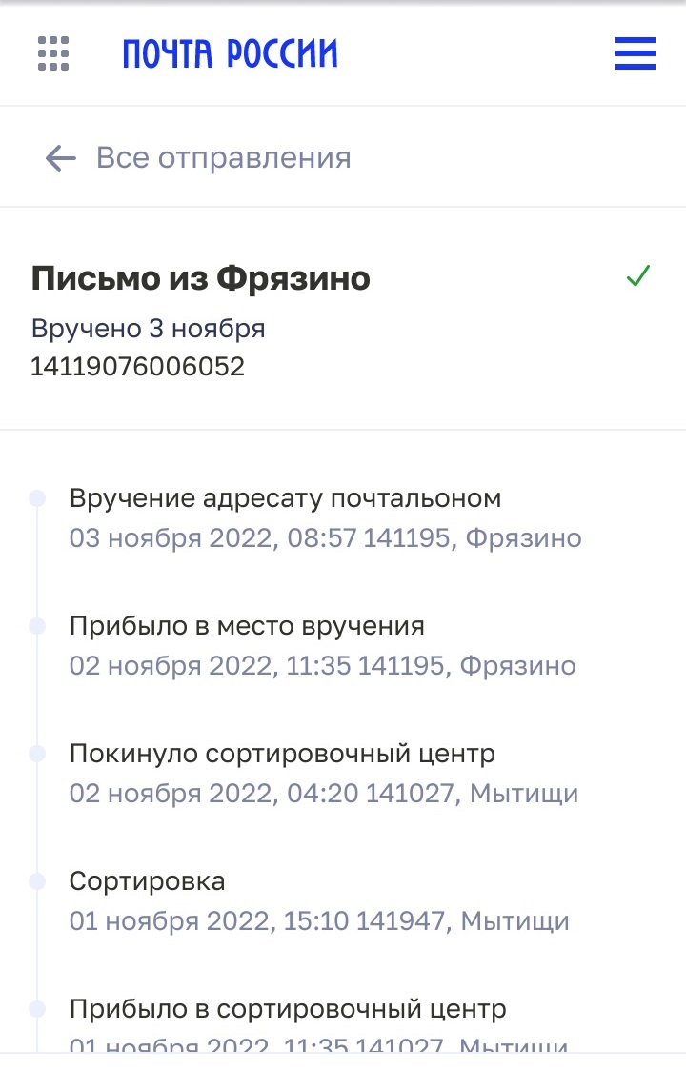Click the timeline dot beside Вручение адресату
Screen dimensions: 686x1071
[37, 498]
